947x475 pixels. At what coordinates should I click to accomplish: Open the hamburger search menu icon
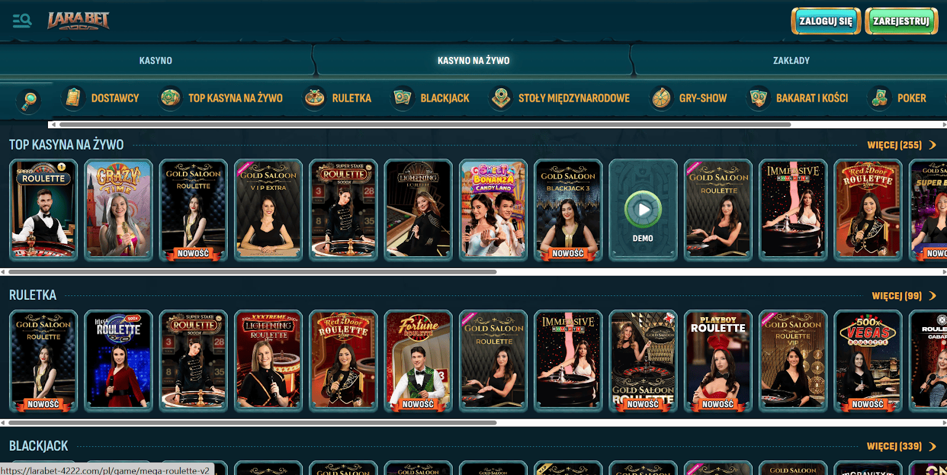(x=22, y=21)
